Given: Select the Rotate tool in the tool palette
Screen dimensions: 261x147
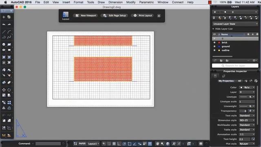Looking at the screenshot, I should pyautogui.click(x=9, y=90).
